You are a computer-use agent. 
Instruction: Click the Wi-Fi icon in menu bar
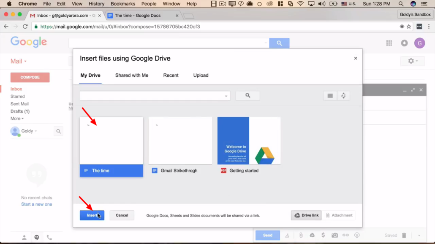click(300, 4)
